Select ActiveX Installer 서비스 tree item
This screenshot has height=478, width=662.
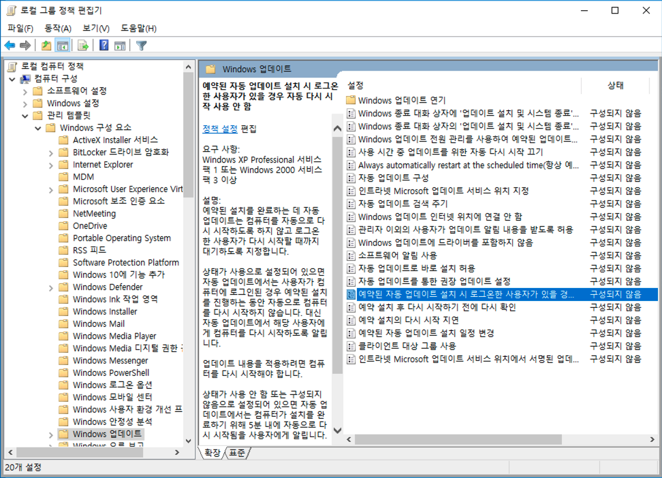pos(115,140)
